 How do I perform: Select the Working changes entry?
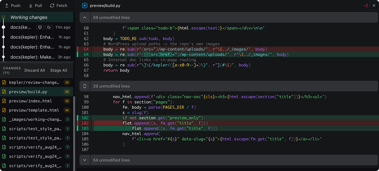click(37, 17)
